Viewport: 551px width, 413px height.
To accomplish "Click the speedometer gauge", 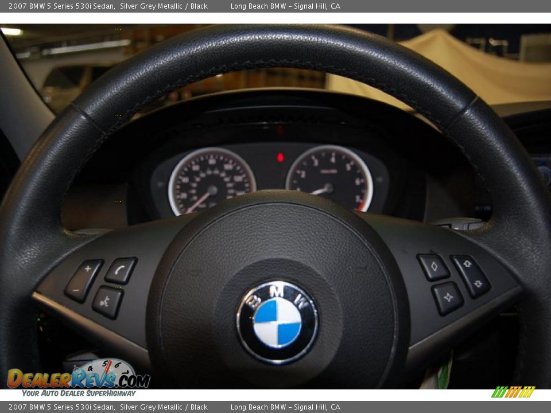I will 212,182.
